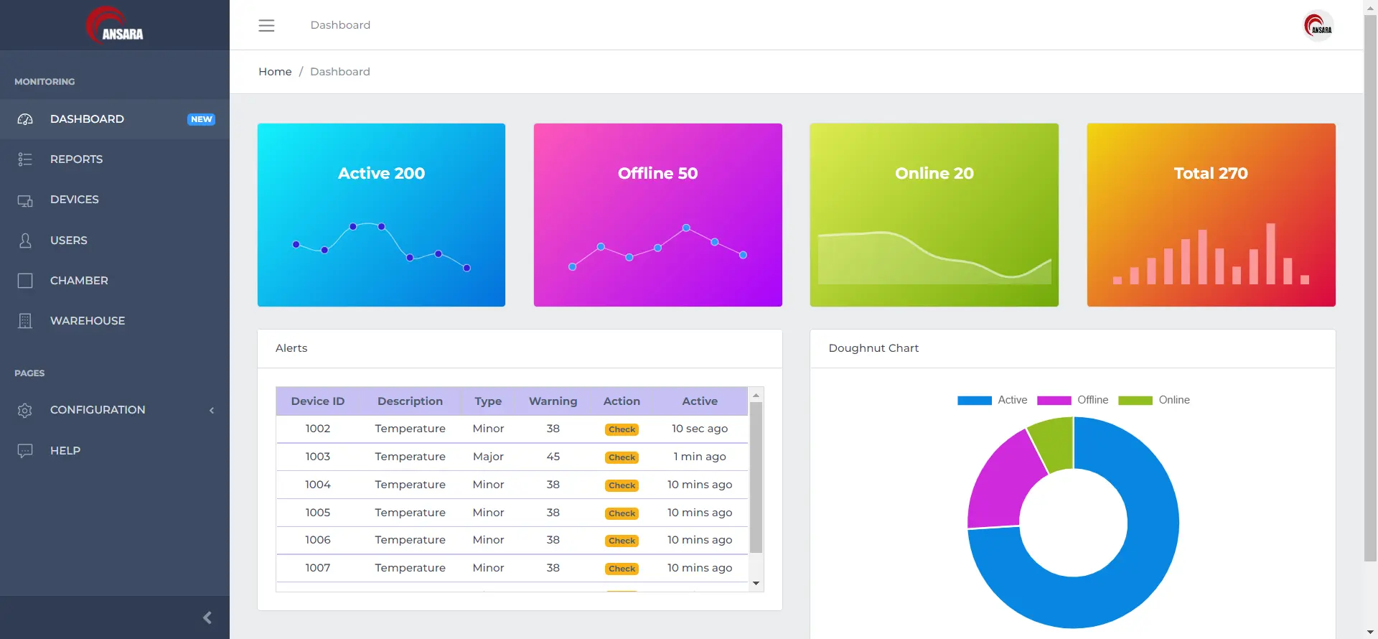Toggle Active series in doughnut legend

(992, 400)
